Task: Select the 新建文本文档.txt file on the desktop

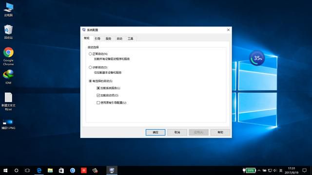Action: 8,102
